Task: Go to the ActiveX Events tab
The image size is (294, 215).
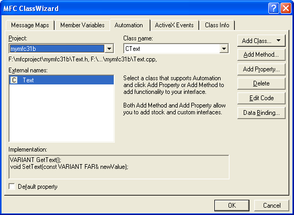Action: point(174,25)
